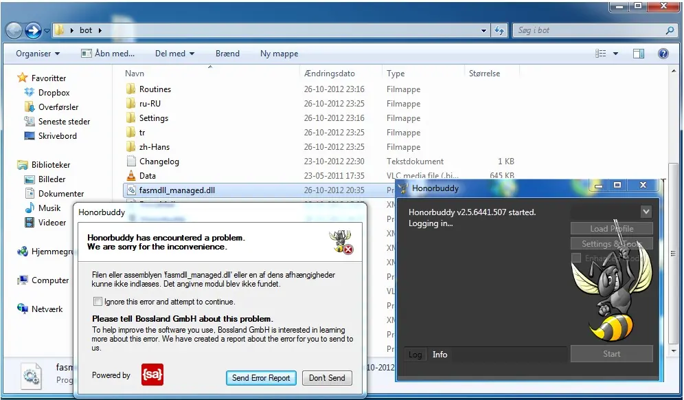Select the ru-RU folder icon
Viewport: 684px width, 400px height.
coord(131,104)
